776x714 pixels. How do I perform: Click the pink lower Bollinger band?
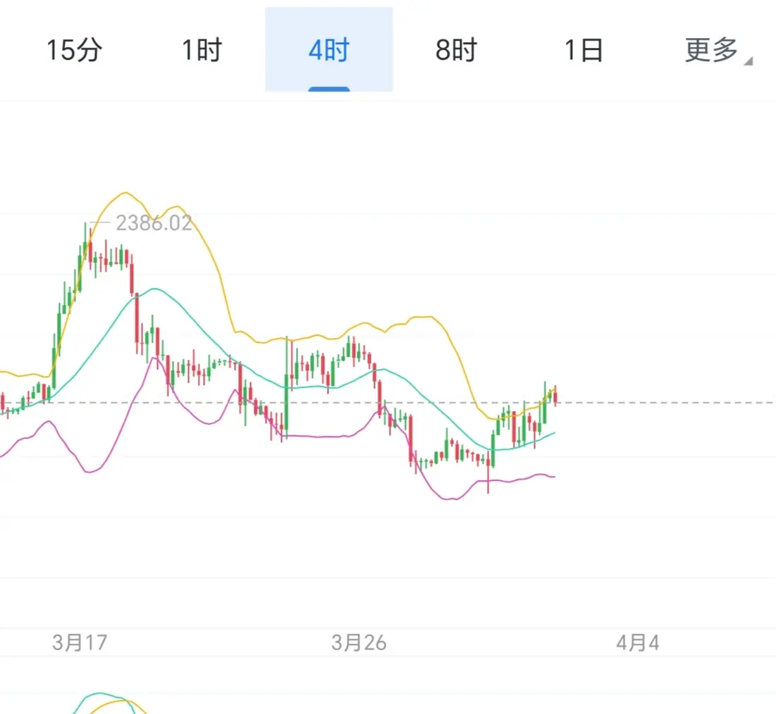317,437
